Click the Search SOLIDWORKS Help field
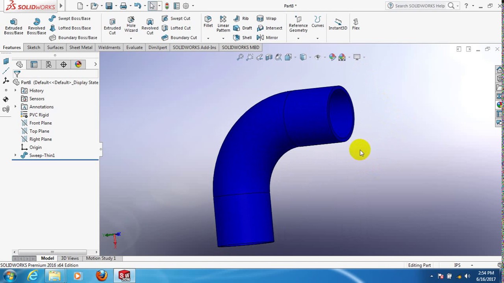 [420, 6]
